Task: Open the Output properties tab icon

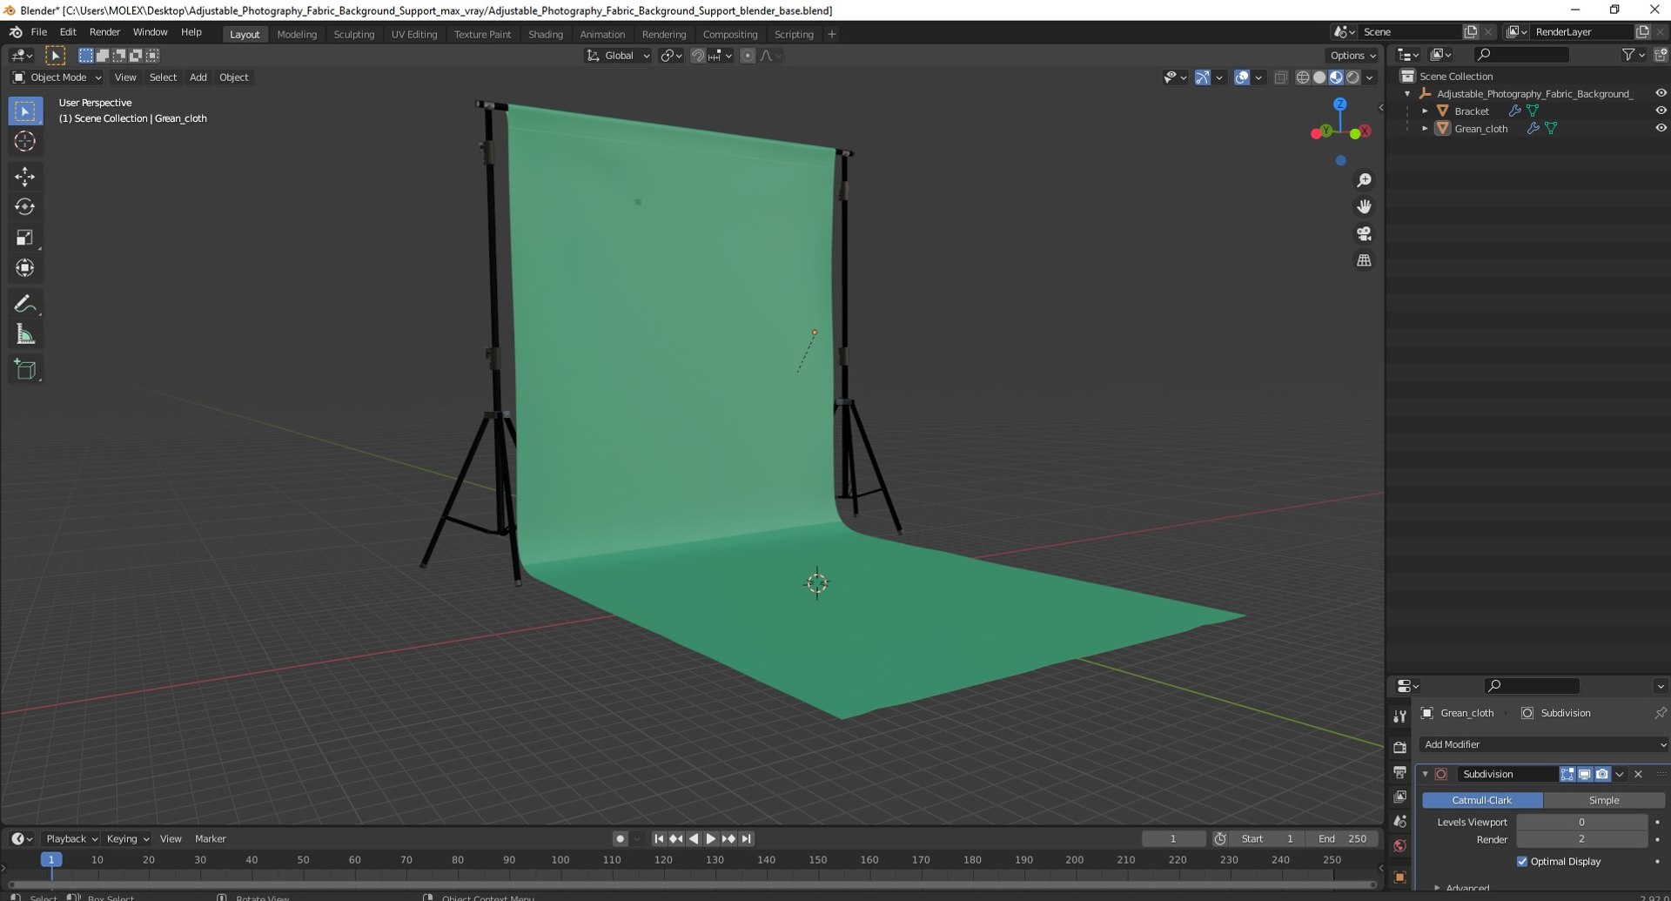Action: coord(1399,772)
